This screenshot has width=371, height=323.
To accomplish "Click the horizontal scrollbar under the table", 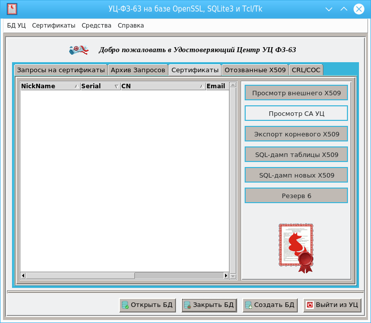I will (x=124, y=276).
